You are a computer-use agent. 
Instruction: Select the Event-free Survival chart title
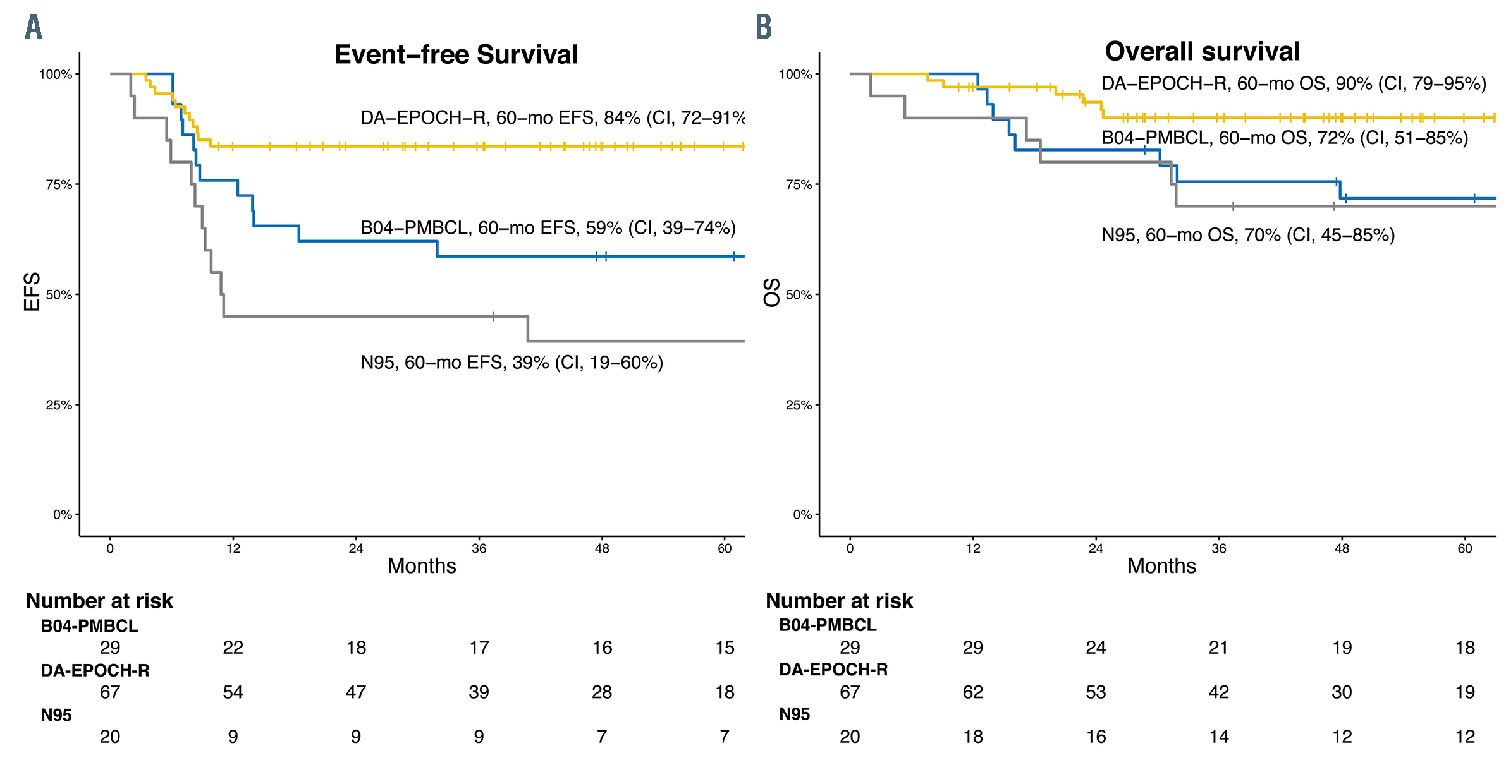click(x=456, y=55)
